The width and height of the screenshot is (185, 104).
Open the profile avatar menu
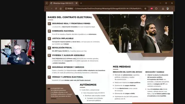click(168, 9)
